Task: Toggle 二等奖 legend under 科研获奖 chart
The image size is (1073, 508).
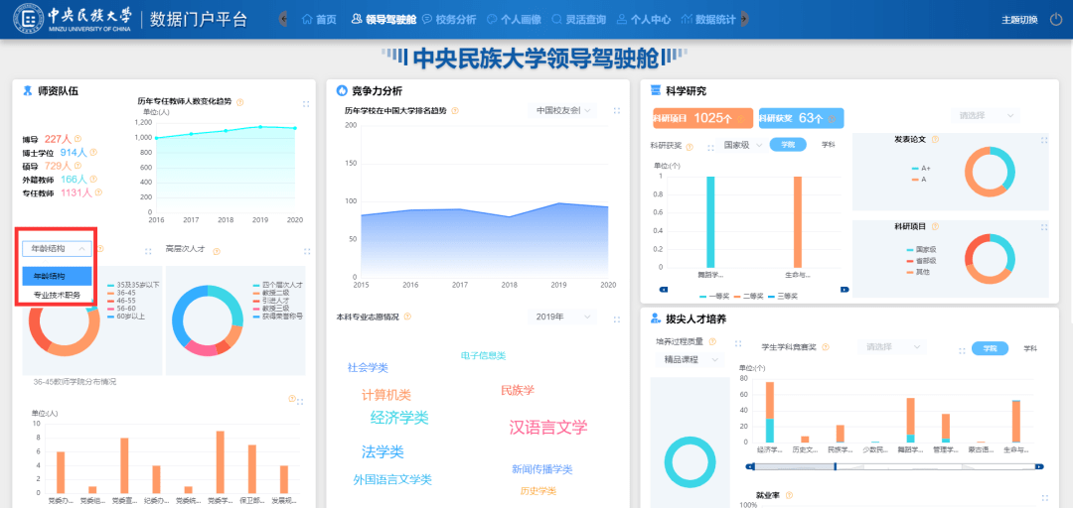Action: (749, 296)
